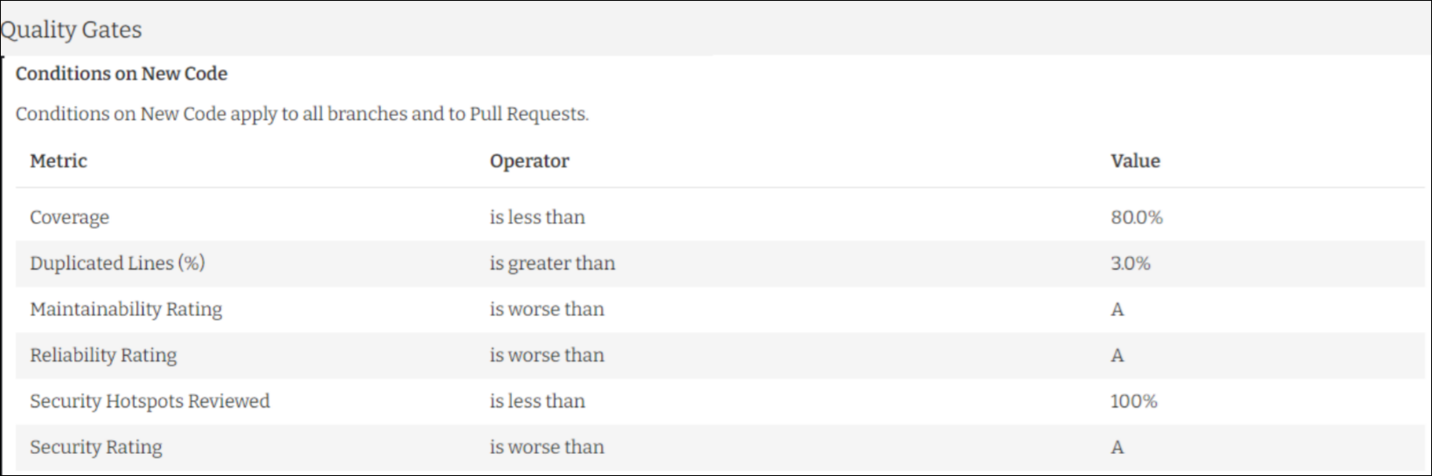Click the Metric column header
Screen dimensions: 1432x476
[58, 161]
